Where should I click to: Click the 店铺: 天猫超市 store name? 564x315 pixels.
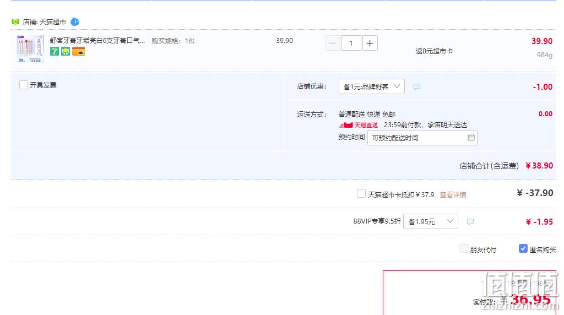(44, 22)
